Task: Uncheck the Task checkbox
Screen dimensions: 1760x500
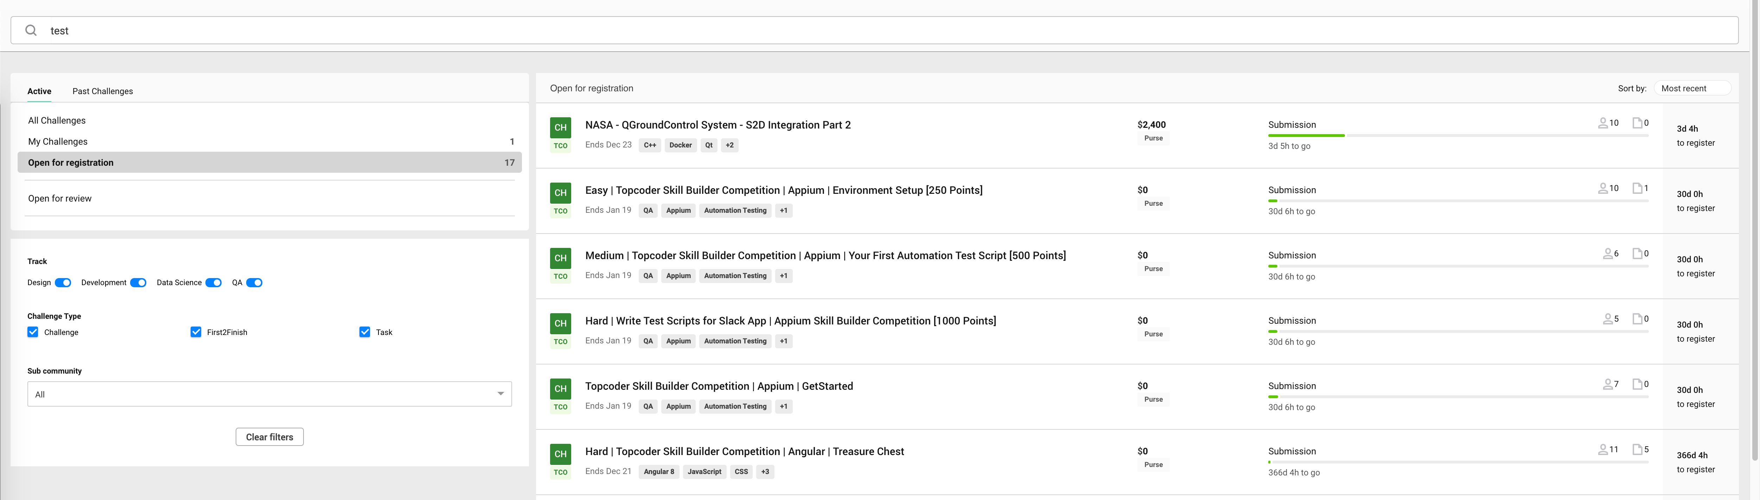Action: point(365,332)
